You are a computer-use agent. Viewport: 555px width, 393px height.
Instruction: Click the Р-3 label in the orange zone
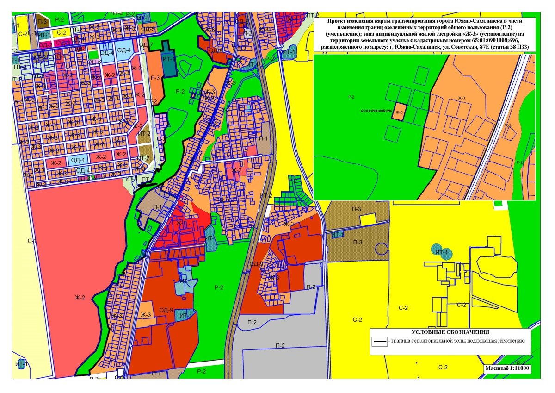point(155,78)
